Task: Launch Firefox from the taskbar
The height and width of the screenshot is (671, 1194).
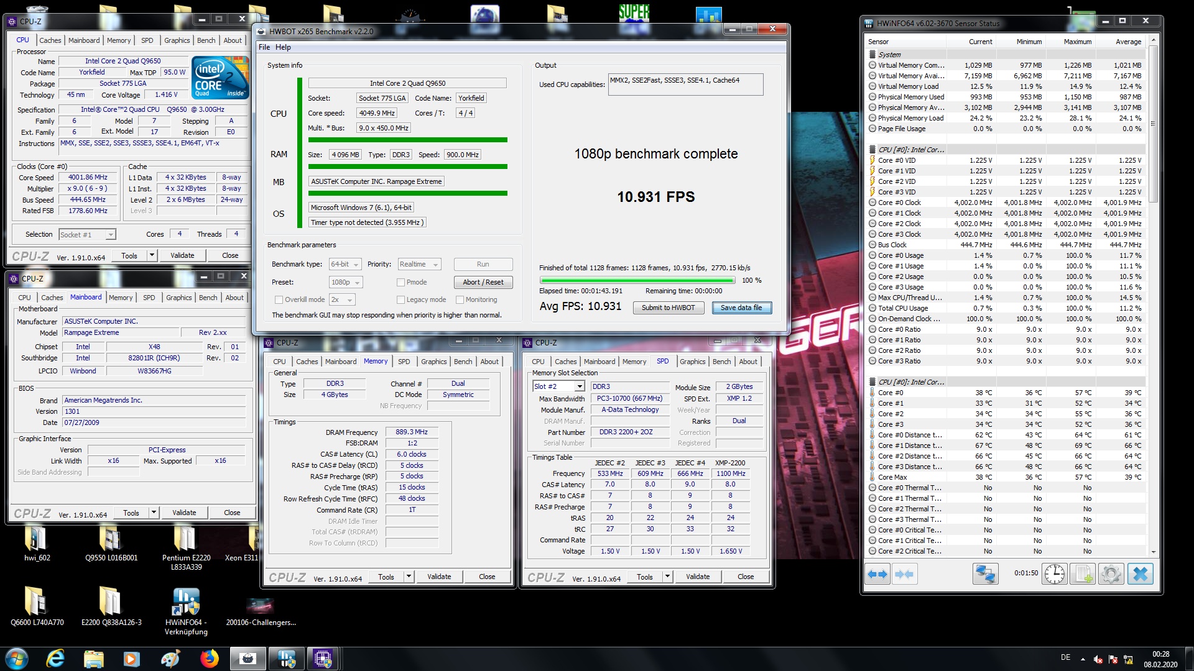Action: point(209,659)
